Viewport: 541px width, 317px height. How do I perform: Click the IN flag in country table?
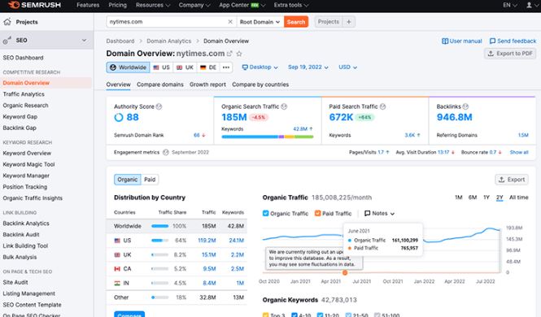coord(117,283)
